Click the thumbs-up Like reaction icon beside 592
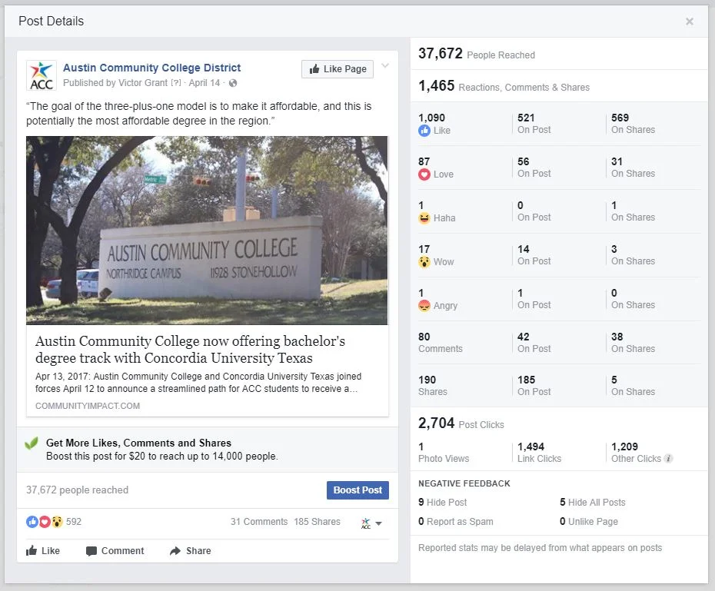Screen dimensions: 715x591 pyautogui.click(x=32, y=521)
